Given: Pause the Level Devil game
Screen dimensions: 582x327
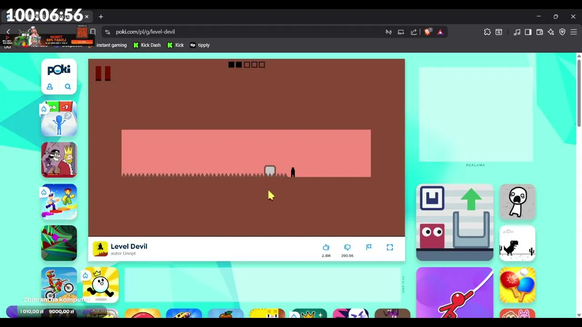Looking at the screenshot, I should (x=103, y=74).
